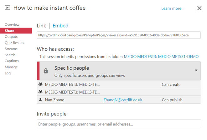
Task: Click ZhangN@cardiff.ac.uk email link
Action: point(123,100)
